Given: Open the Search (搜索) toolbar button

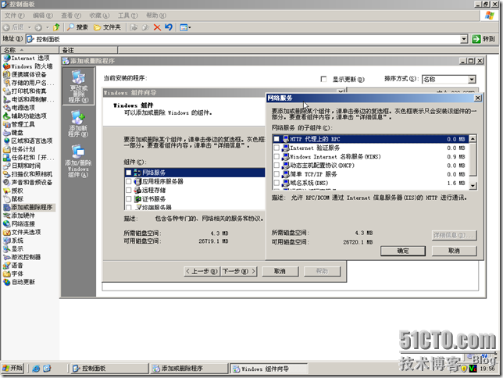Looking at the screenshot, I should [x=77, y=27].
